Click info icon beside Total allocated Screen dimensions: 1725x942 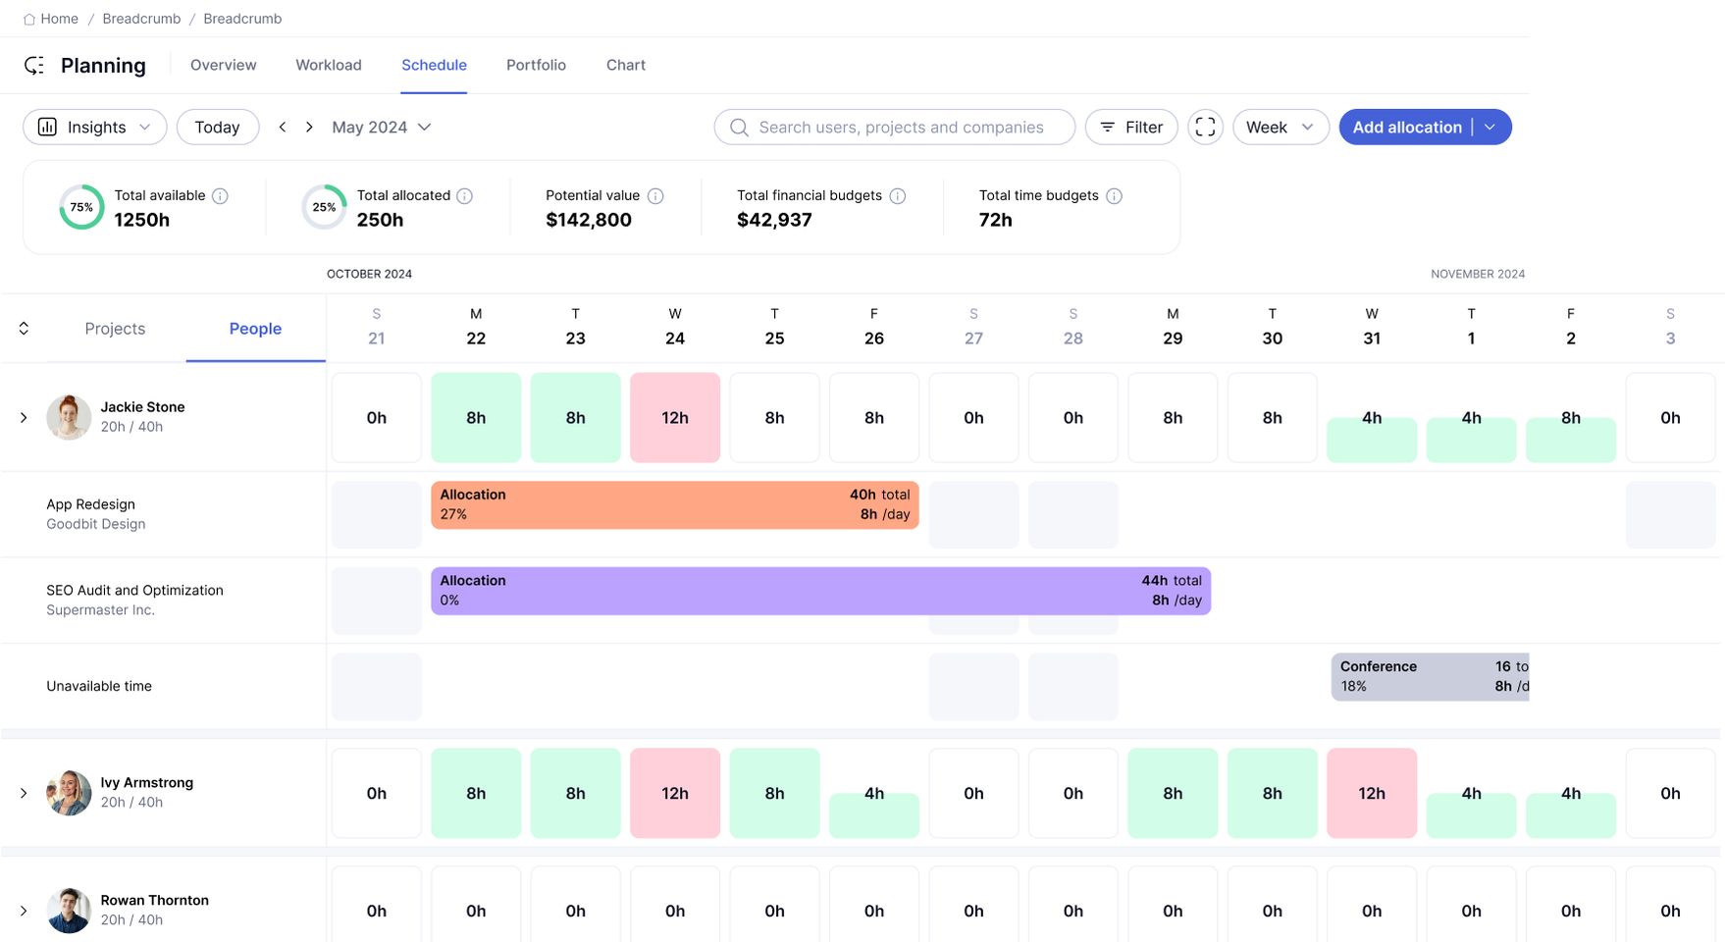(x=465, y=196)
